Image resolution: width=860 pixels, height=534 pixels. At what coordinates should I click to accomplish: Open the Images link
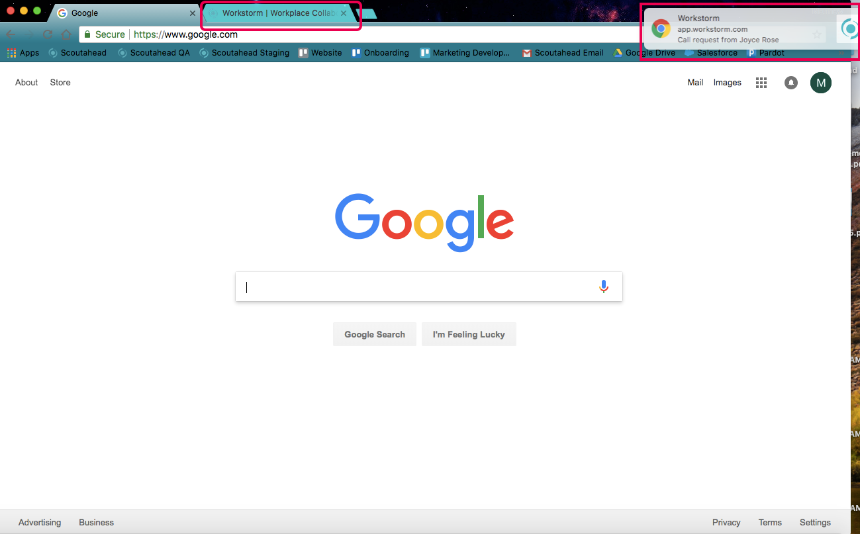coord(727,83)
